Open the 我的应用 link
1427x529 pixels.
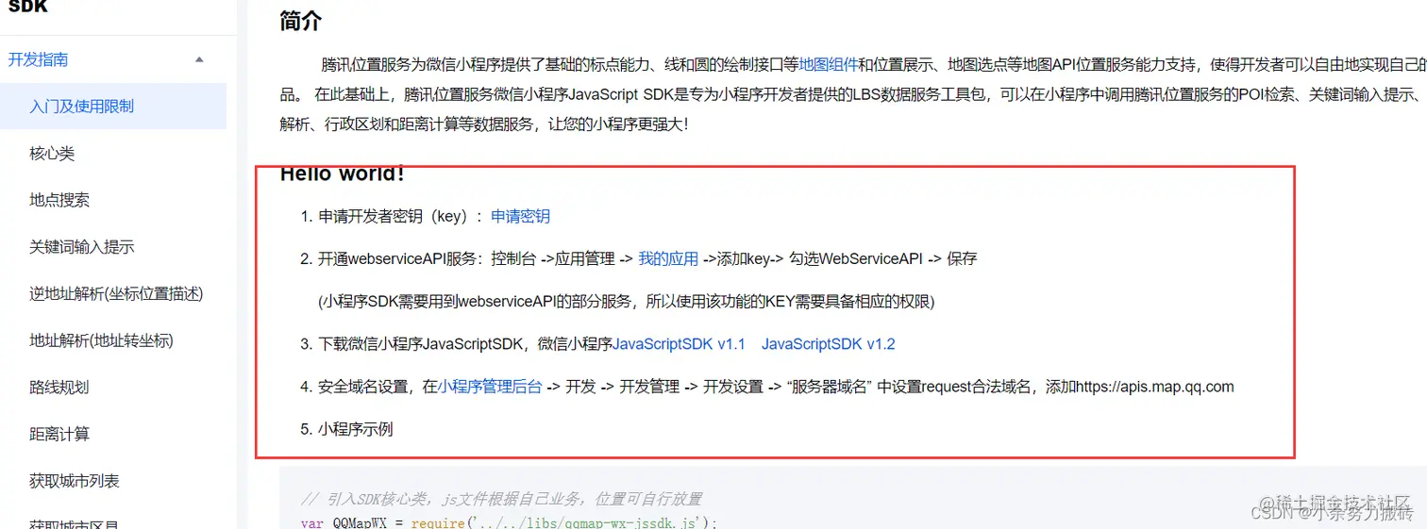(668, 258)
